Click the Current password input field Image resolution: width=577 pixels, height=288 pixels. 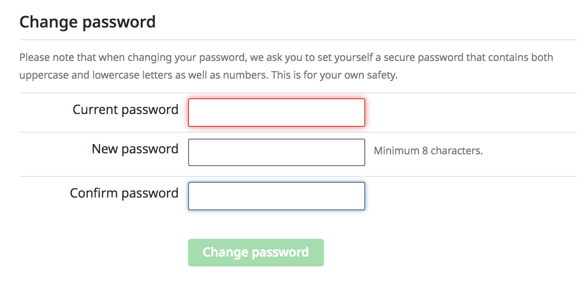pos(276,113)
